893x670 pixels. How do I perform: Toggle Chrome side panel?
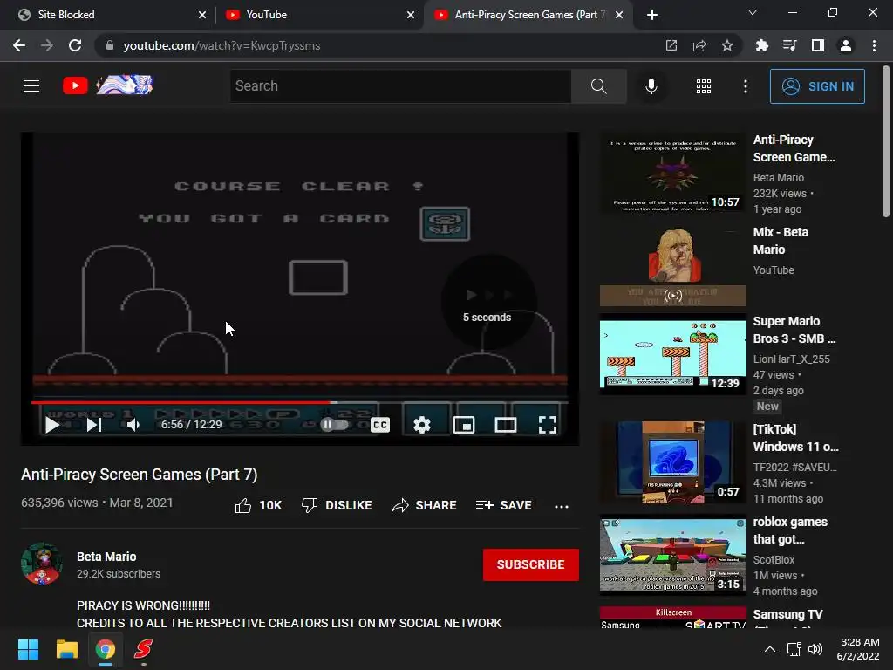point(818,45)
